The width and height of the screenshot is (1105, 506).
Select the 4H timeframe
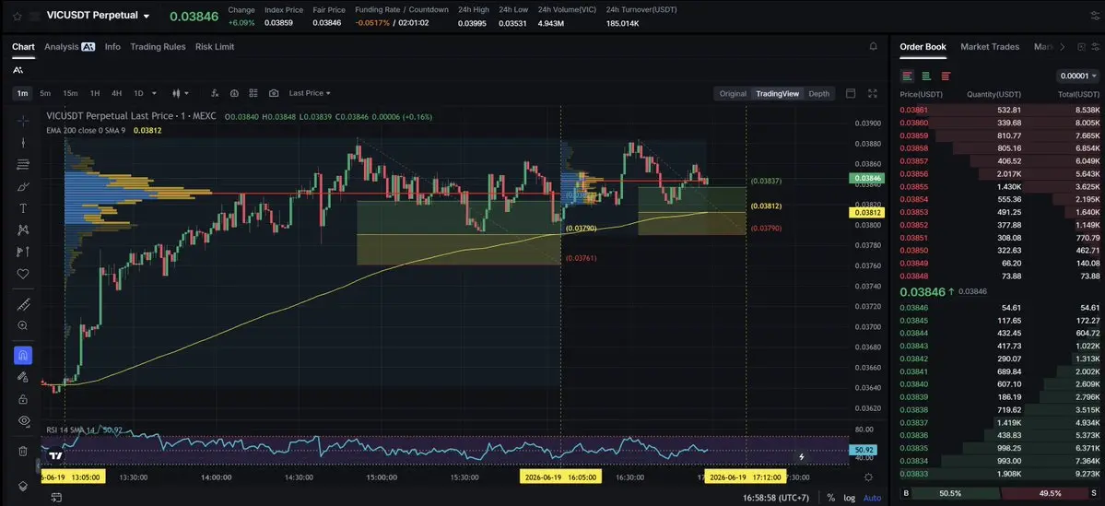116,93
